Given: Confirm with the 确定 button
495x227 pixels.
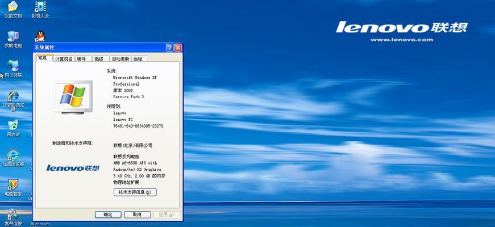Looking at the screenshot, I should pos(108,215).
